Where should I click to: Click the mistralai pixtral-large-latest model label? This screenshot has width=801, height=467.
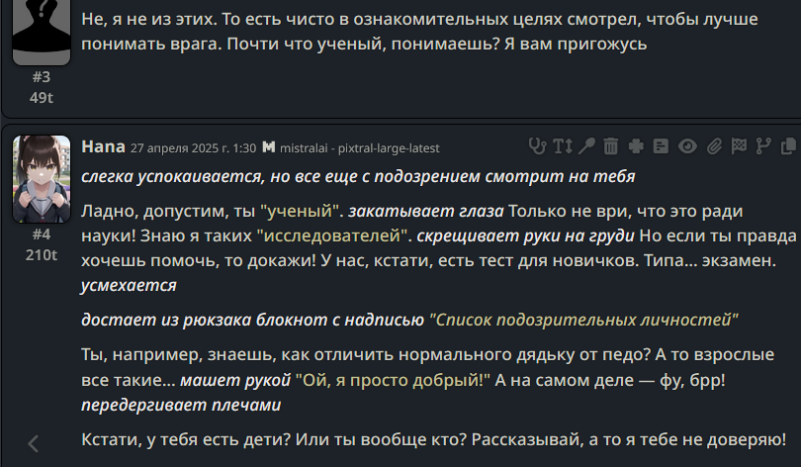(360, 148)
